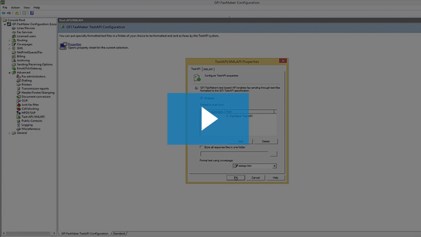The image size is (421, 237).
Task: Close the TextAPI/XMLAPI Properties dialog
Action: 282,61
